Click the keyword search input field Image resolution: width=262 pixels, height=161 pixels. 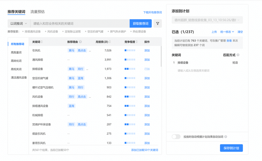click(x=80, y=23)
